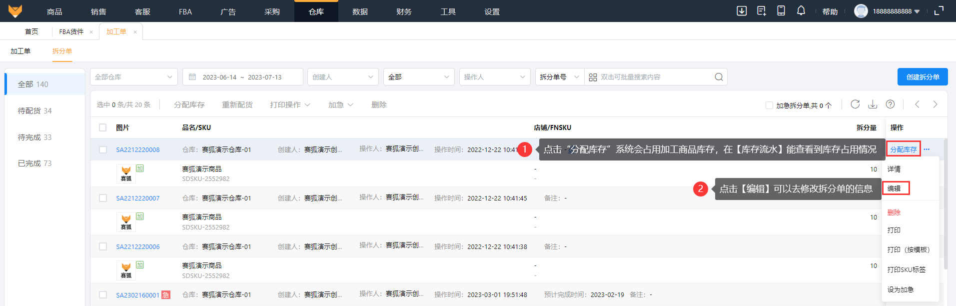
Task: Select 详情 in the action menu
Action: point(894,169)
